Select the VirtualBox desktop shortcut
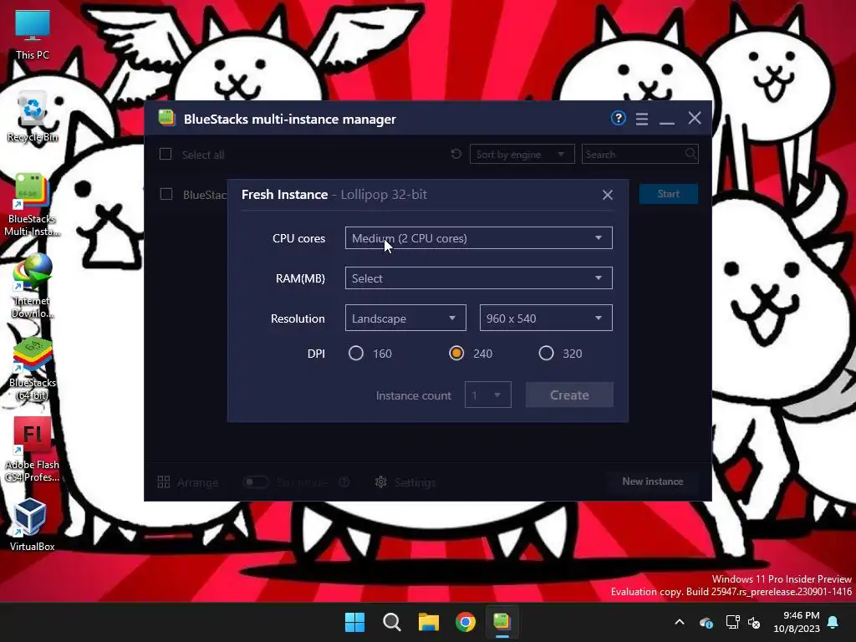Viewport: 856px width, 642px height. [33, 524]
